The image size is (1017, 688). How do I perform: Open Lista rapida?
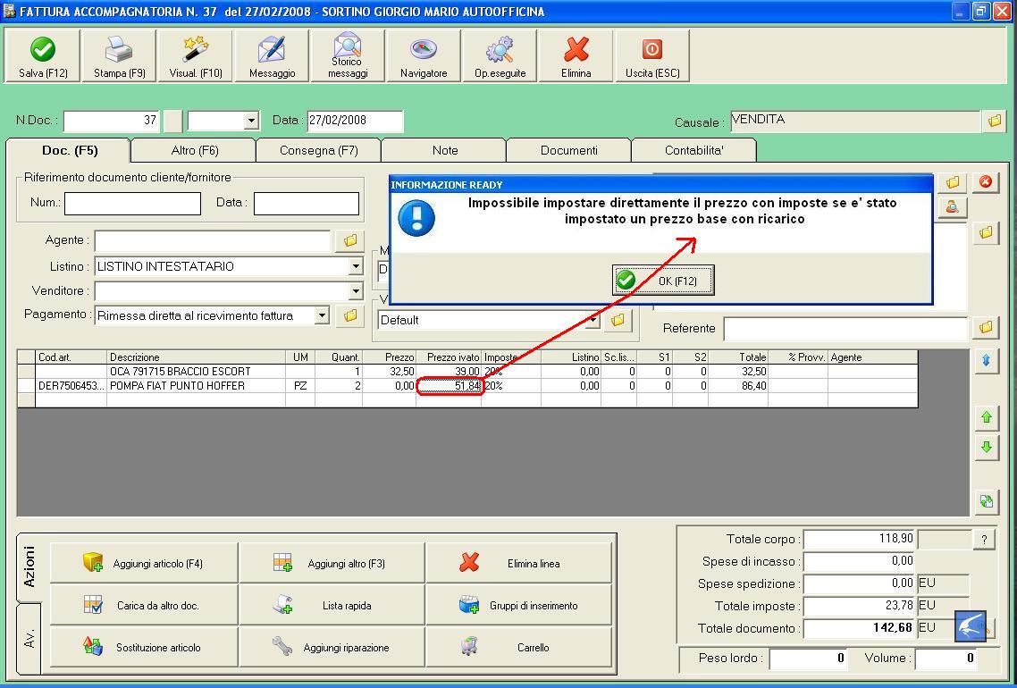click(x=332, y=605)
